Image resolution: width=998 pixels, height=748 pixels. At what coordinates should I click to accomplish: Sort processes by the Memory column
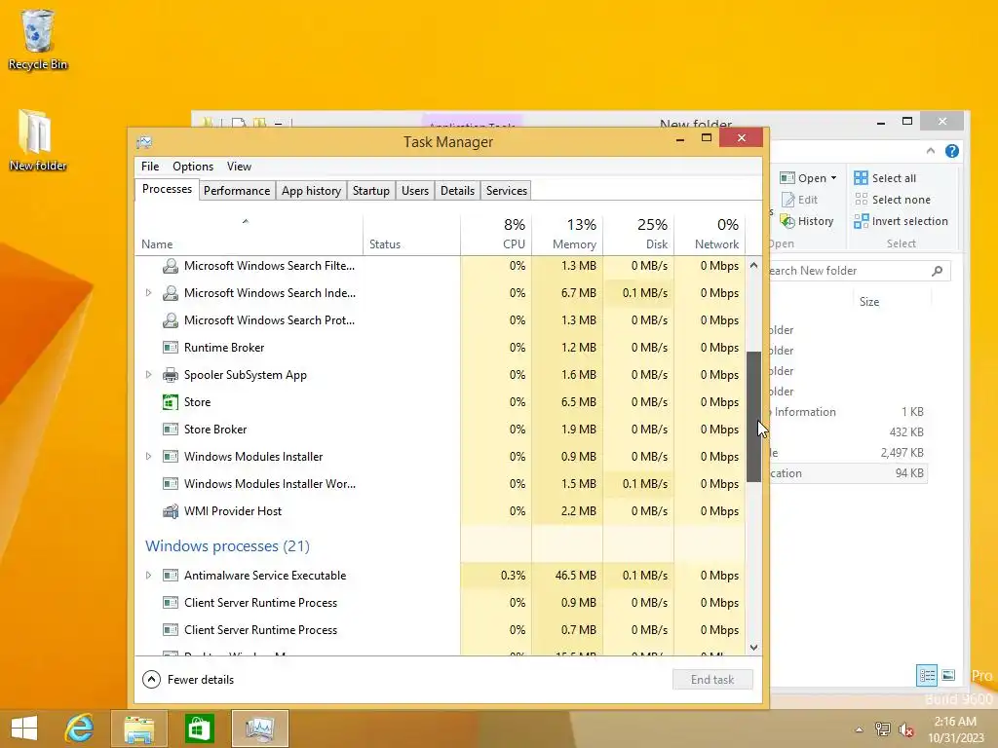coord(568,234)
